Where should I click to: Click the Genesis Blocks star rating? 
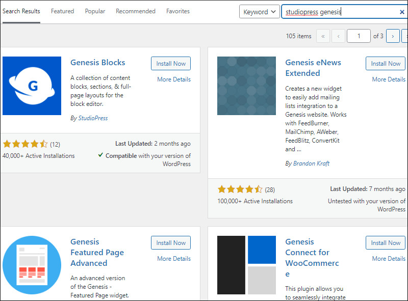[25, 144]
